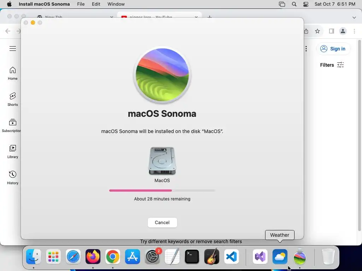The height and width of the screenshot is (271, 362).
Task: Launch Firefox from the Dock
Action: [x=93, y=257]
